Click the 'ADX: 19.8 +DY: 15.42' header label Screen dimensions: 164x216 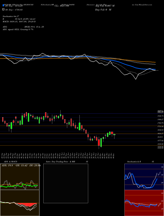tap(21, 166)
